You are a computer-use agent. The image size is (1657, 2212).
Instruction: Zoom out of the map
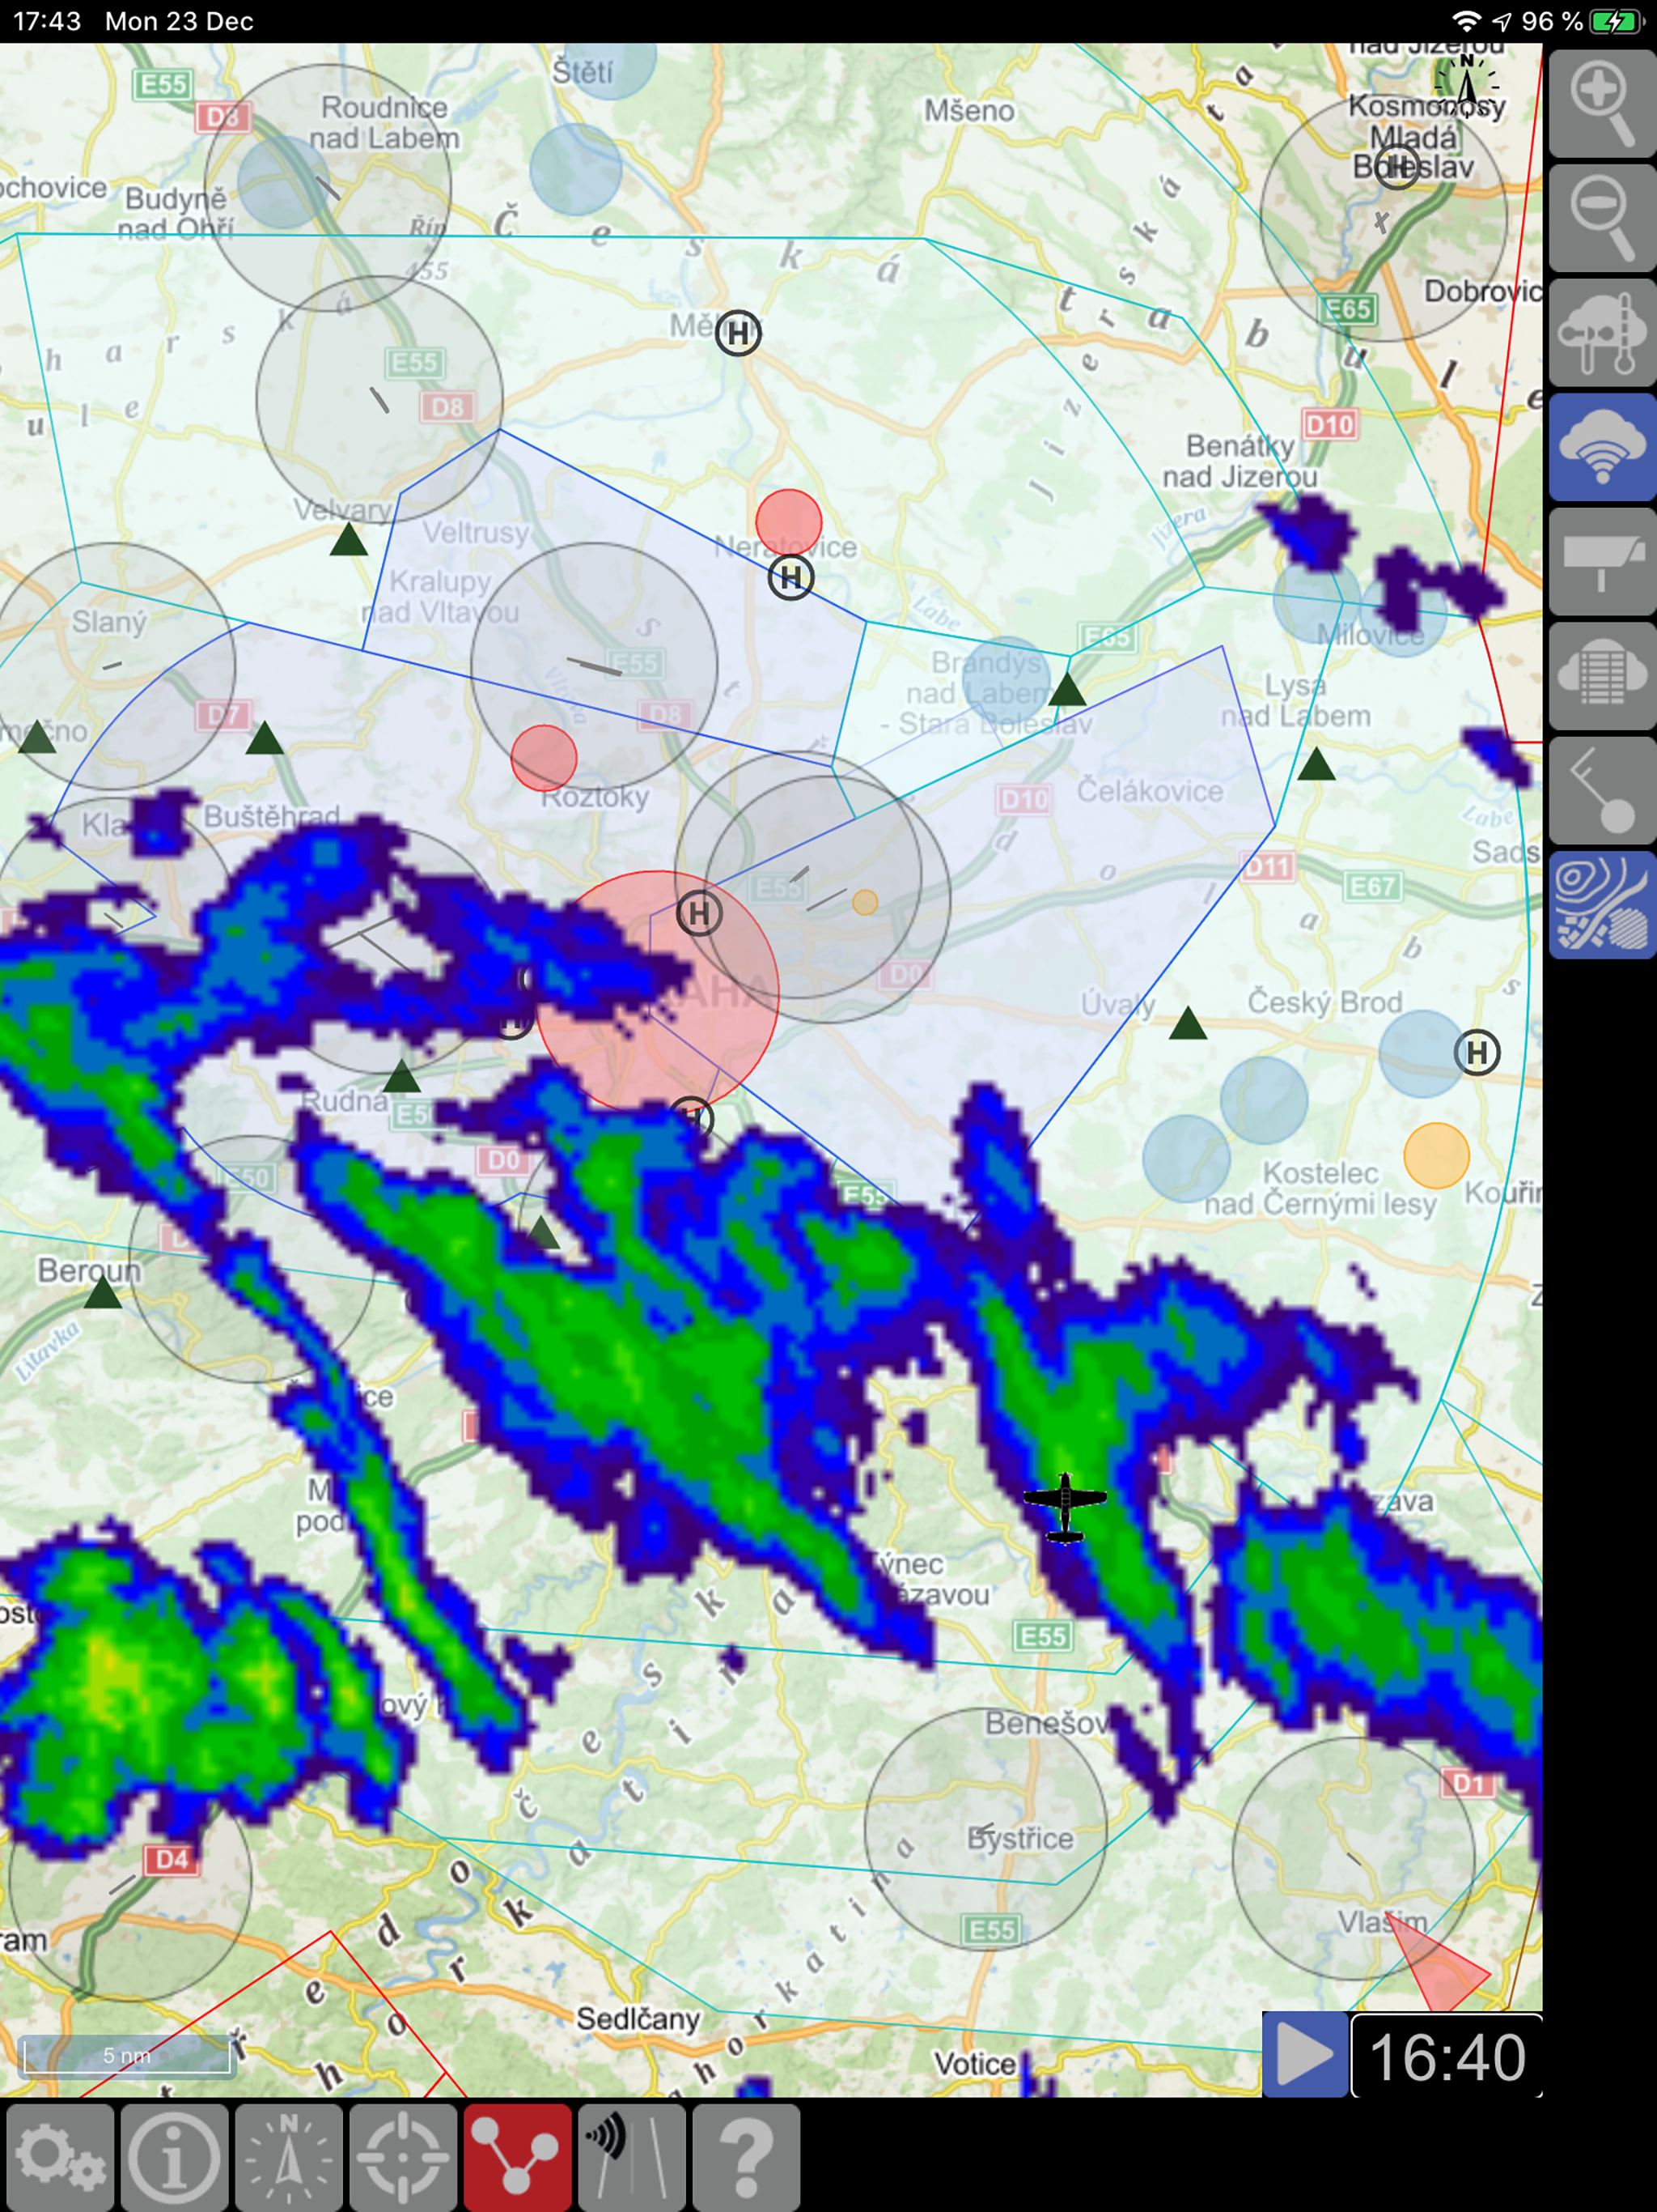coord(1602,218)
